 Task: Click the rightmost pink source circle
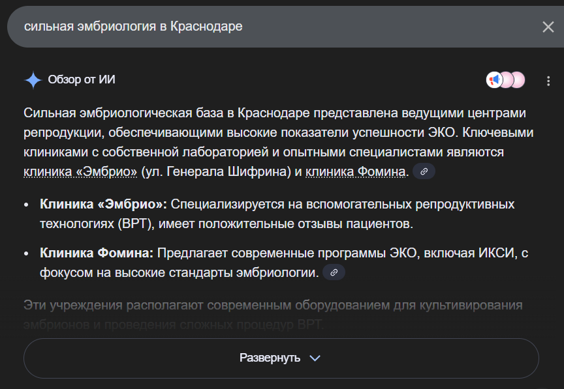(x=518, y=80)
